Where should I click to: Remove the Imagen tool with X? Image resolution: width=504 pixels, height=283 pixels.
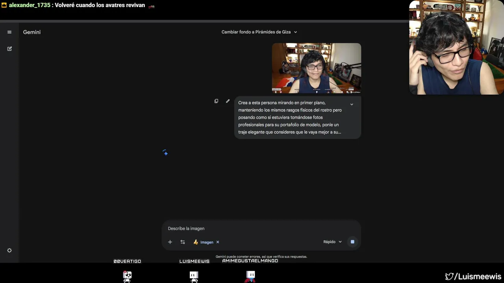coord(217,242)
